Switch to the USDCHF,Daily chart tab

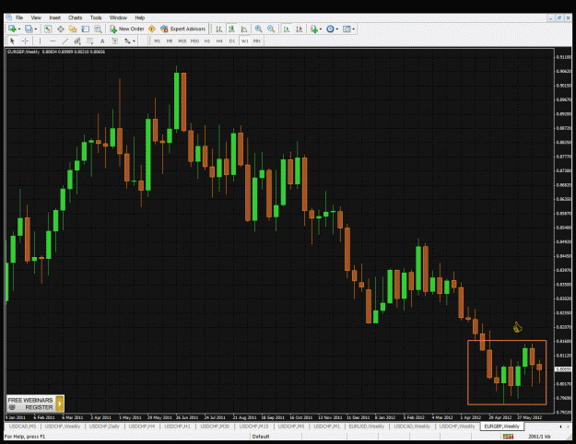tap(104, 426)
